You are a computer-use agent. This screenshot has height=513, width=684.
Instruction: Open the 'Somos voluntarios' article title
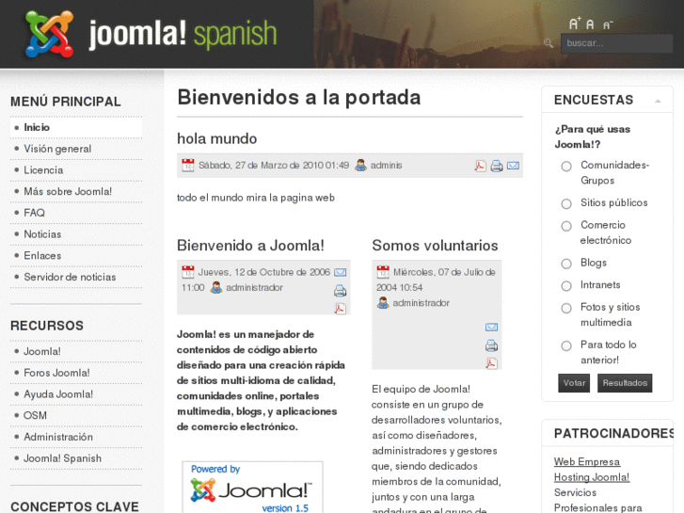[435, 246]
